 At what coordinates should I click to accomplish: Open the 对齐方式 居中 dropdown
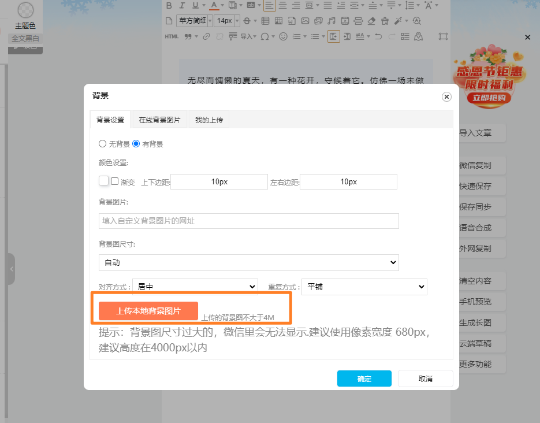195,287
